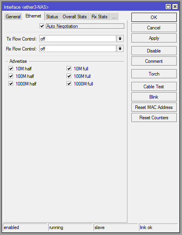Click Reset MAC Address button
Screen dimensions: 182x235
[x=154, y=107]
